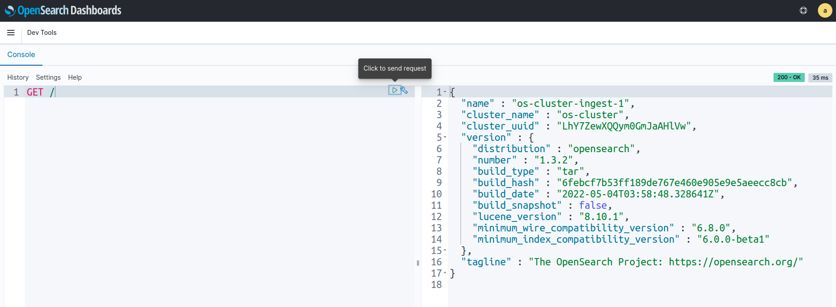The height and width of the screenshot is (307, 836).
Task: Click the pane resize handle between editors
Action: coord(418,263)
